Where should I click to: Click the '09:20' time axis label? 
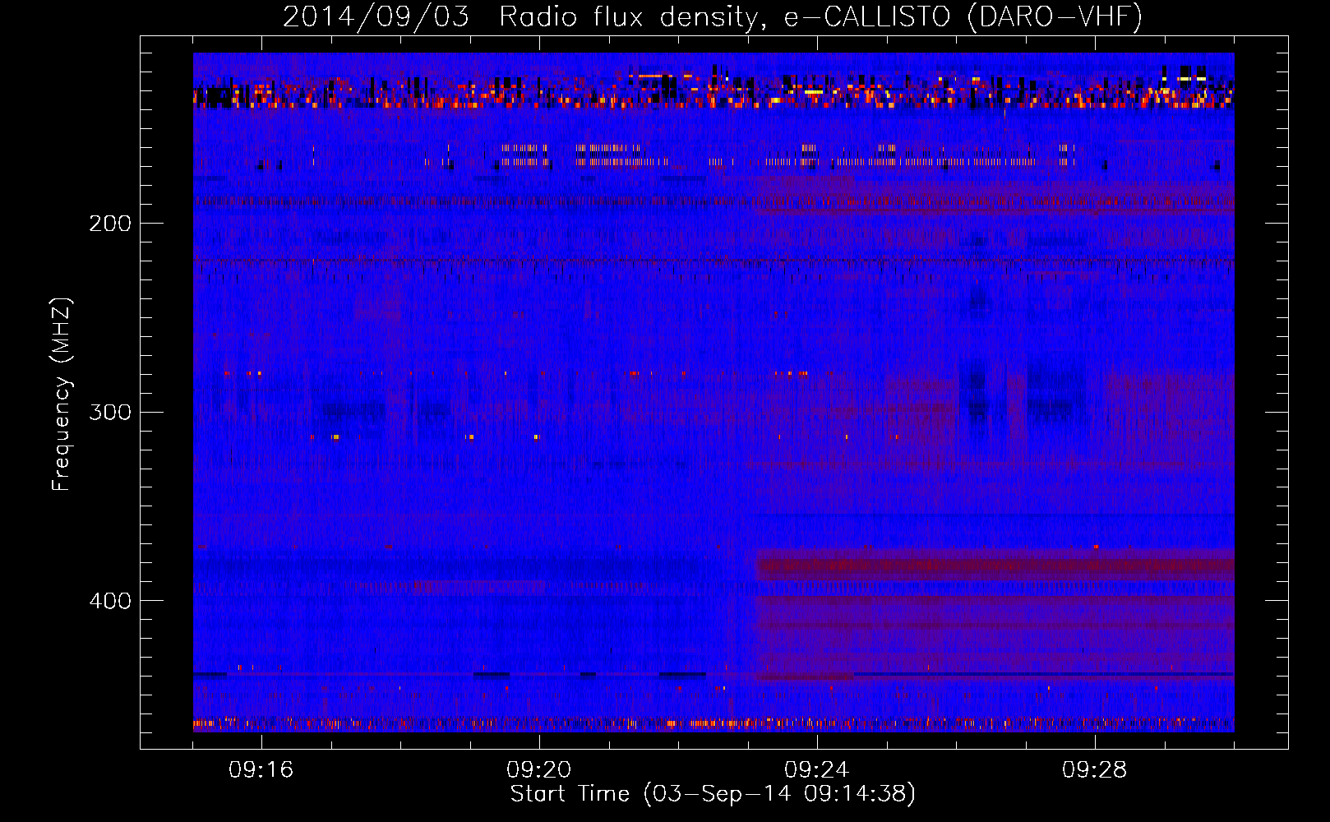click(539, 770)
